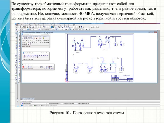Open the Библиотеки menu

(x=76, y=25)
